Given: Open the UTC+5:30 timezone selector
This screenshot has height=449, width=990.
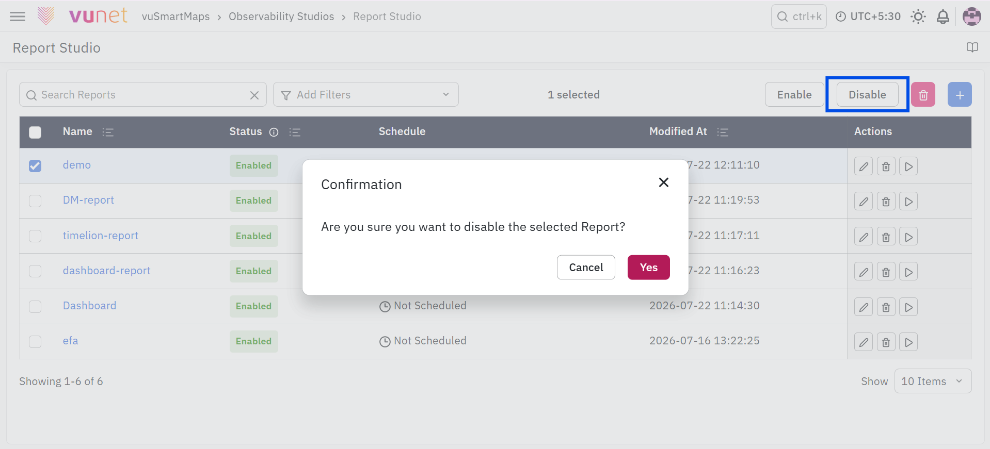Looking at the screenshot, I should coord(868,16).
